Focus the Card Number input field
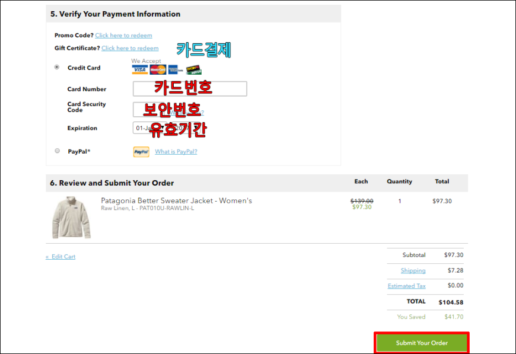 (190, 89)
